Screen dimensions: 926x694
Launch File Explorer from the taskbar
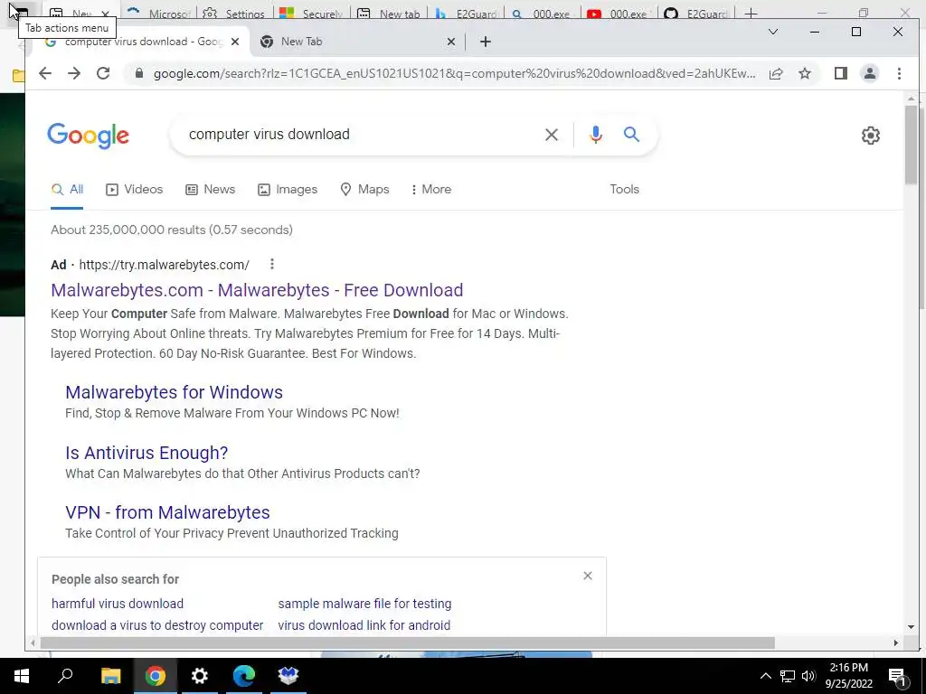(110, 676)
